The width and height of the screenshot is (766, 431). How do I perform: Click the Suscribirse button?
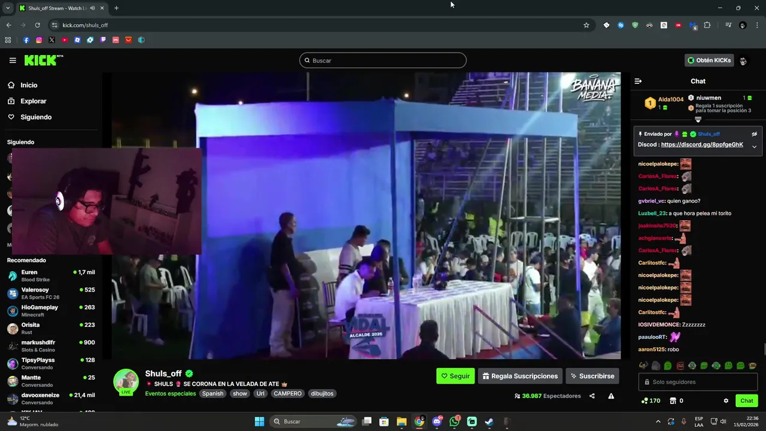tap(592, 376)
